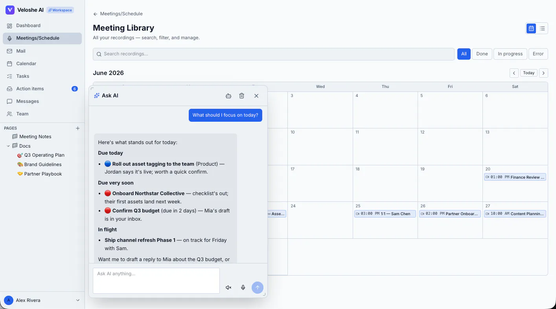The height and width of the screenshot is (309, 556).
Task: Collapse the Docs folder chevron
Action: pos(8,146)
